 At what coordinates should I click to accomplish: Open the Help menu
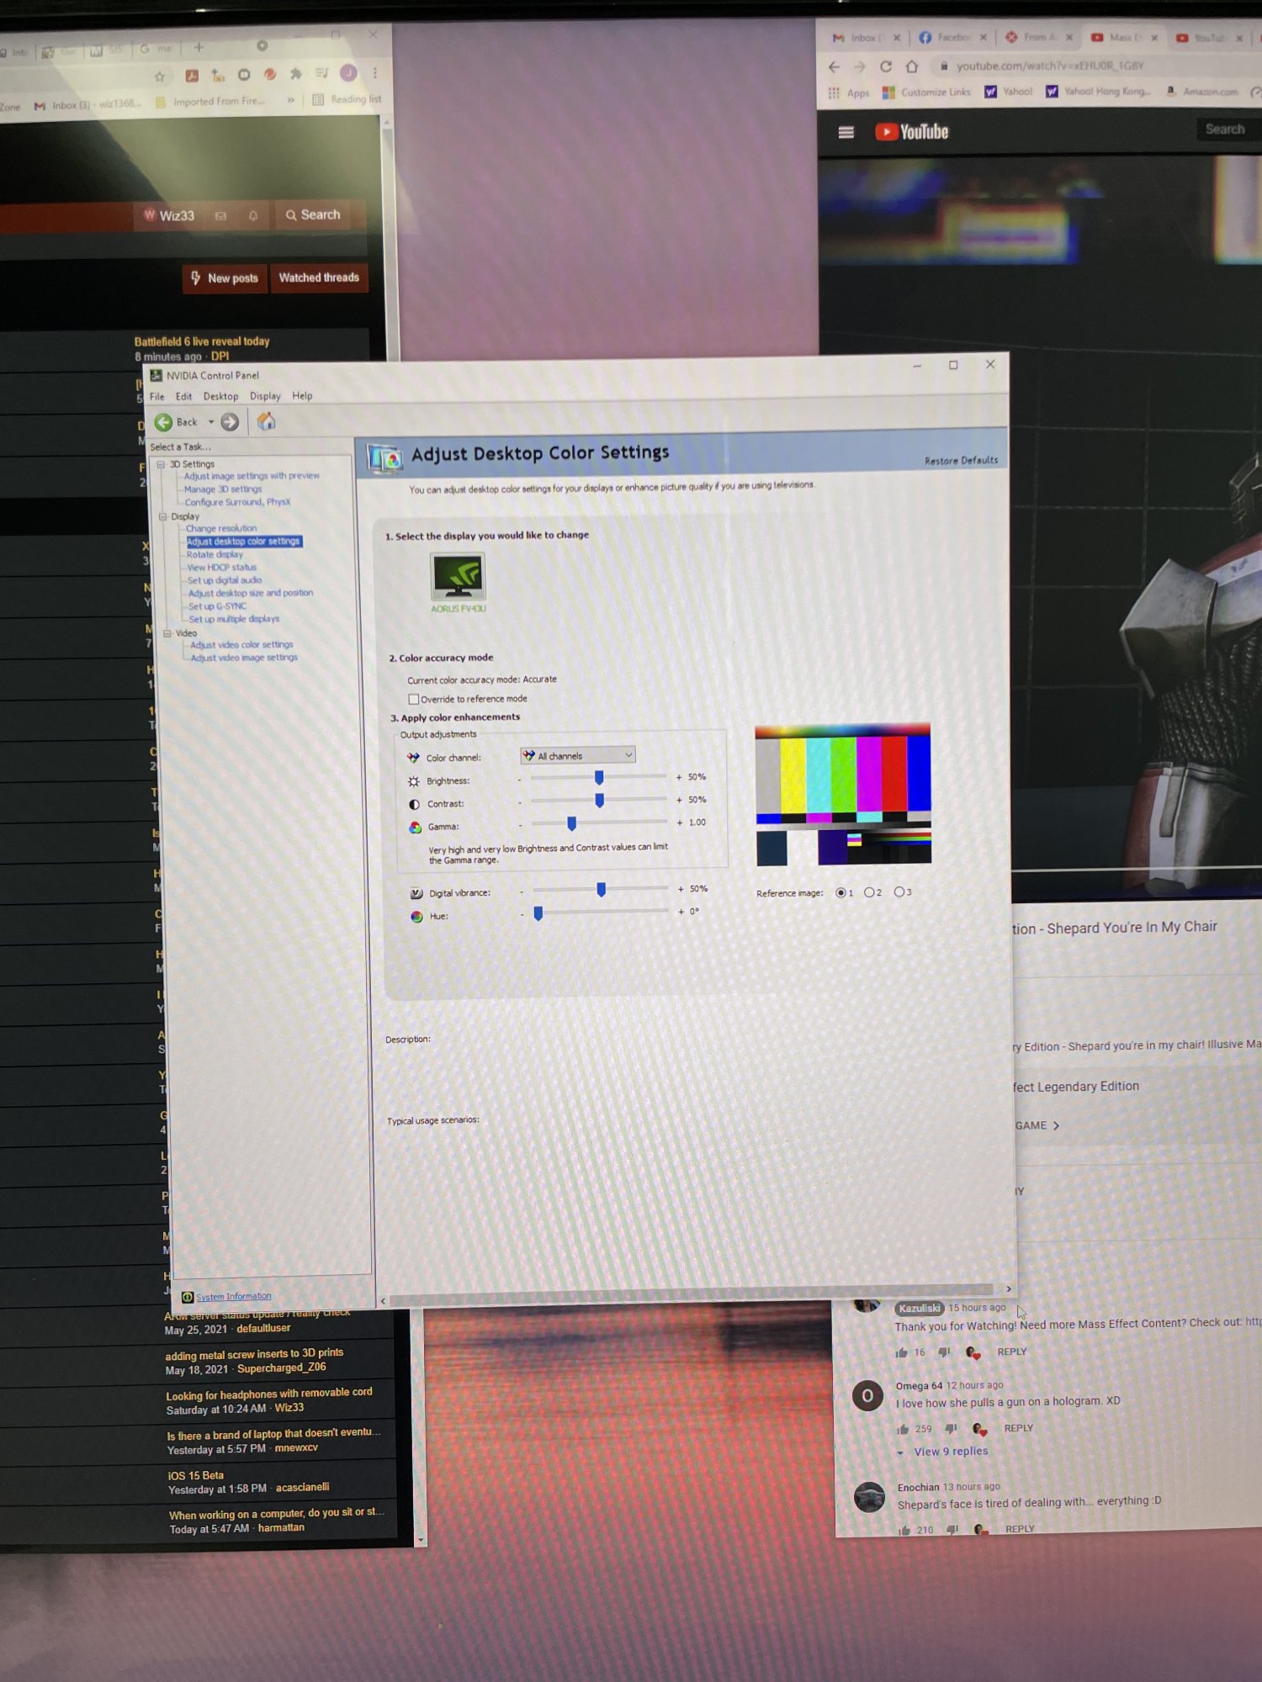[x=302, y=396]
